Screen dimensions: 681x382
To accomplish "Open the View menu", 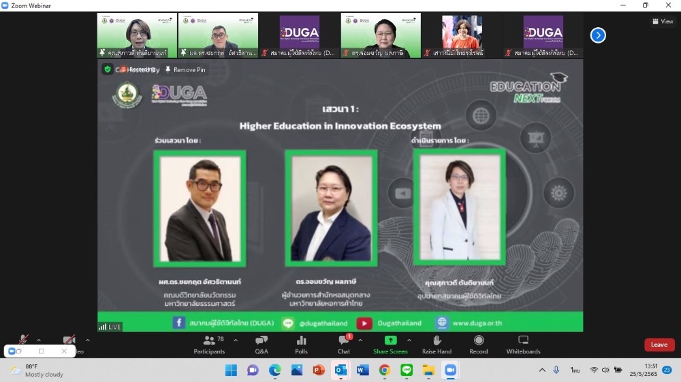I will point(663,21).
